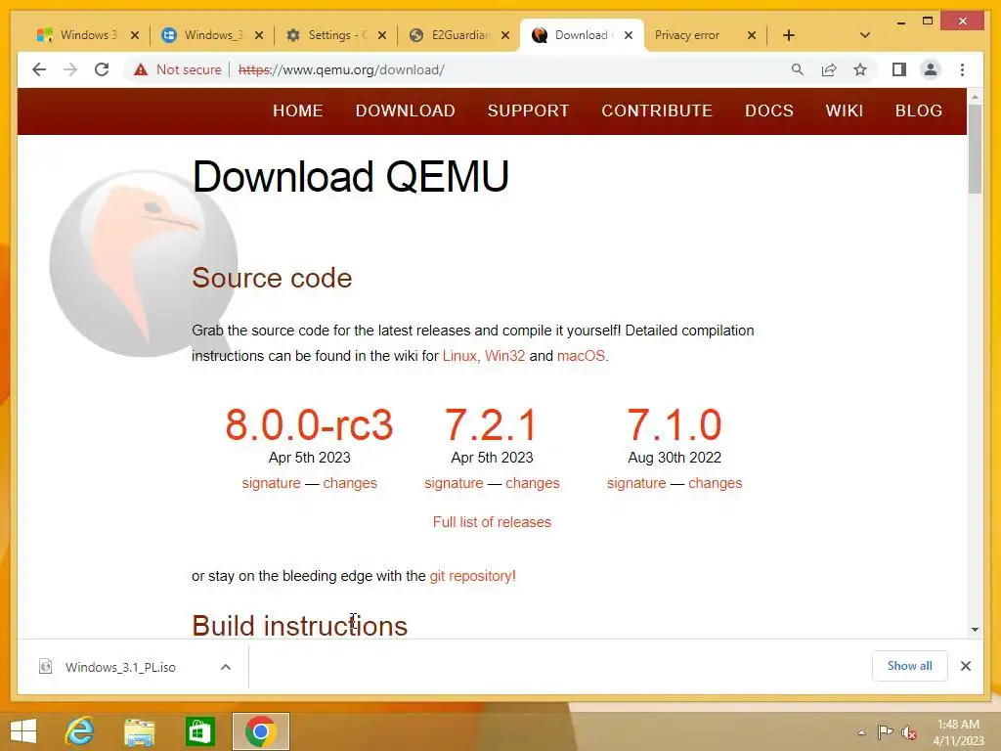This screenshot has height=751, width=1001.
Task: Reload the QEMU download page
Action: click(102, 69)
